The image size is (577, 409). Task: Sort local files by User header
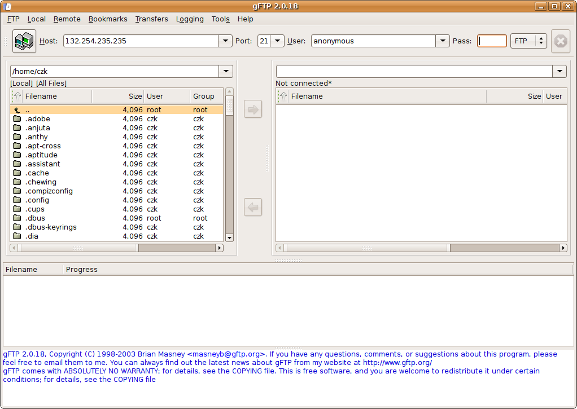(167, 96)
